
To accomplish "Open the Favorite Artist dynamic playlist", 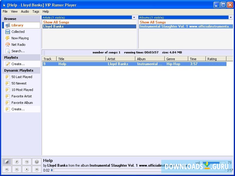I will click(x=21, y=96).
